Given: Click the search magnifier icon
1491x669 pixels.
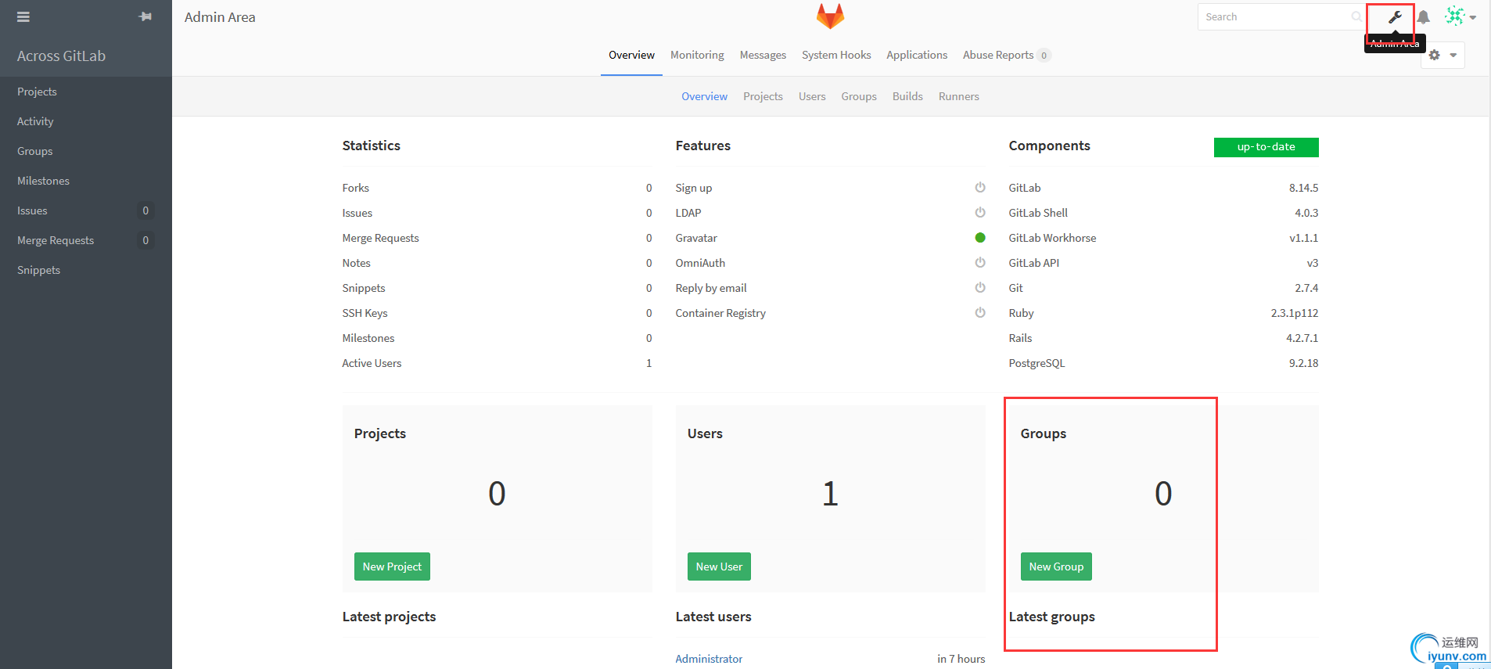Looking at the screenshot, I should (1356, 16).
